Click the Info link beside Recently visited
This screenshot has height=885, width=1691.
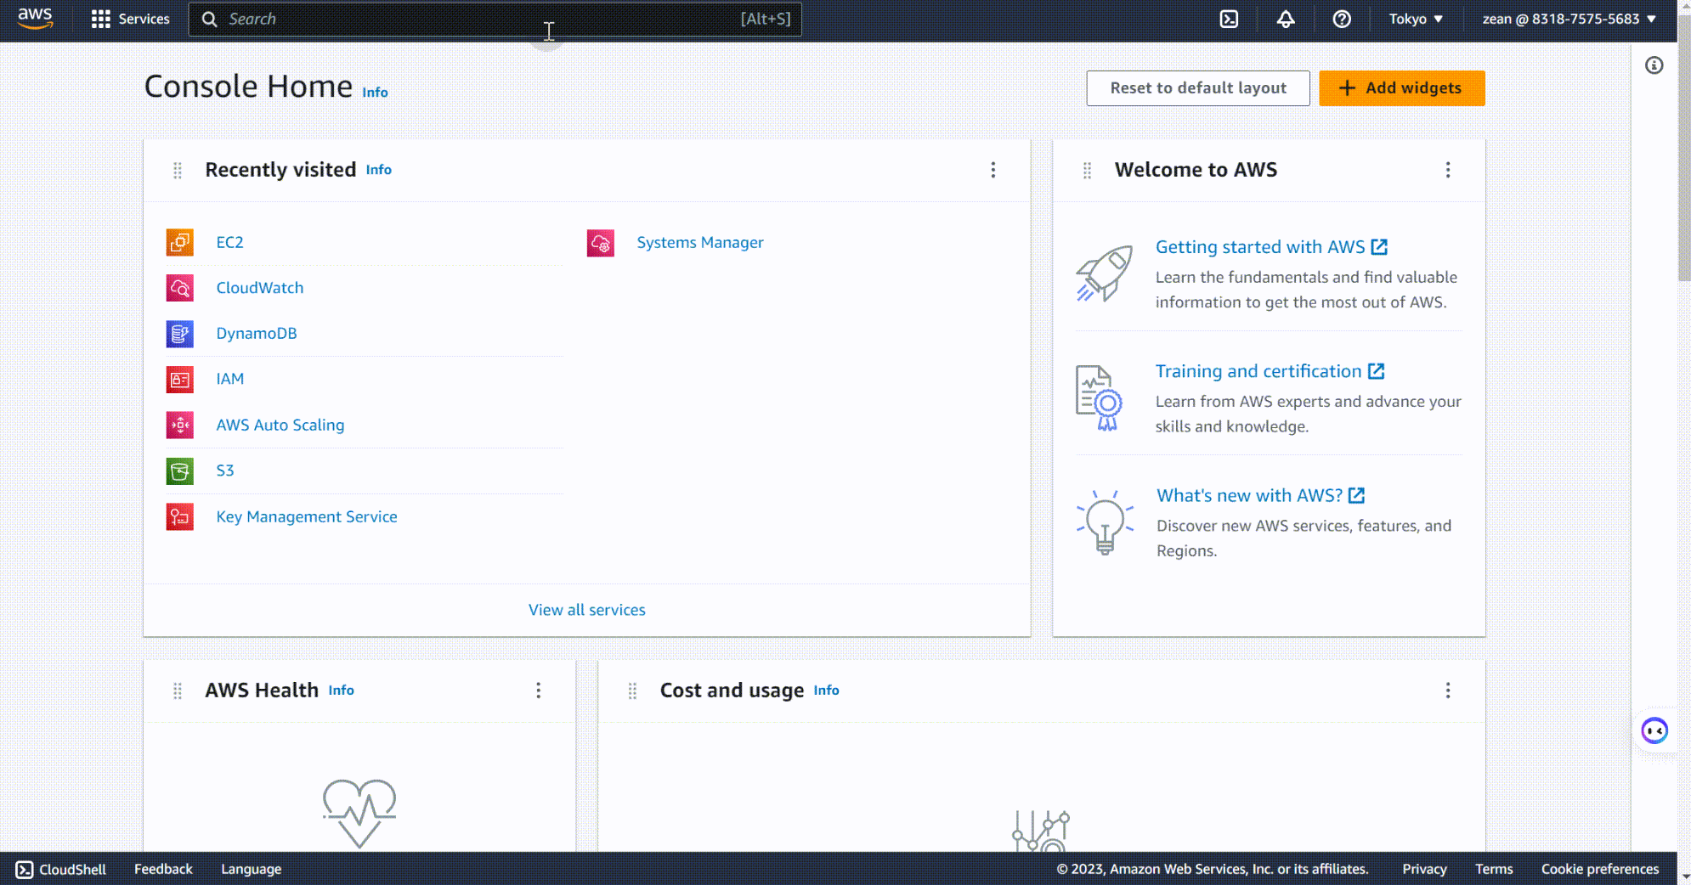(379, 170)
